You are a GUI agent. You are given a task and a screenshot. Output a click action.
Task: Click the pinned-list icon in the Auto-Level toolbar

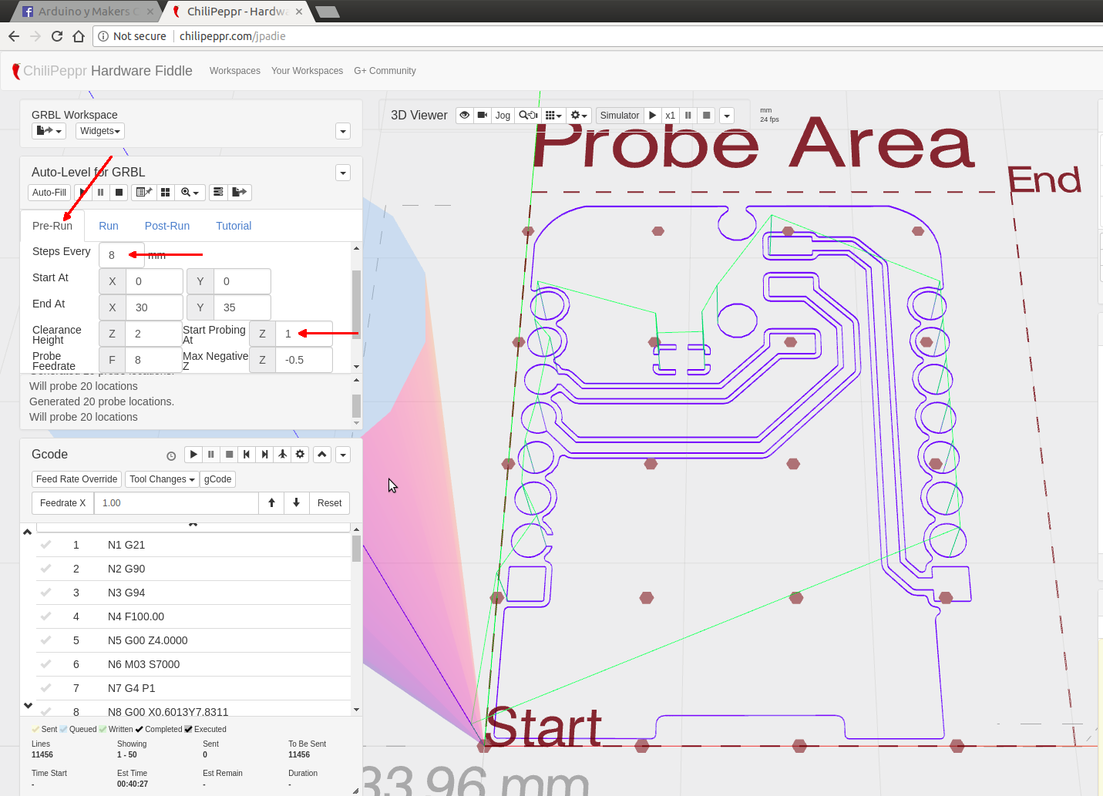pyautogui.click(x=143, y=192)
